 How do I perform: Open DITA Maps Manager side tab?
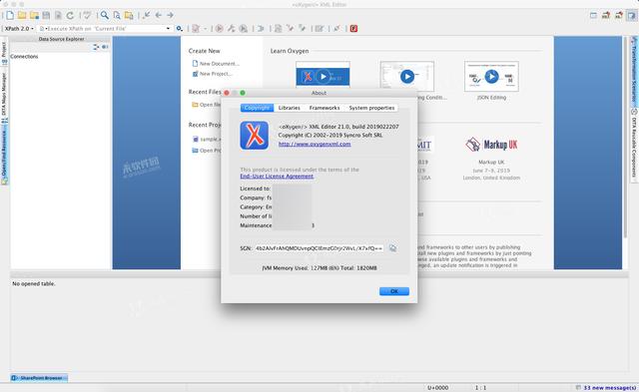pyautogui.click(x=4, y=97)
